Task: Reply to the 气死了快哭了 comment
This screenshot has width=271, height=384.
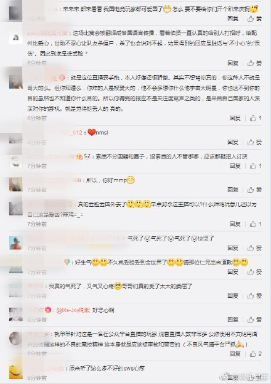Action: click(x=233, y=248)
